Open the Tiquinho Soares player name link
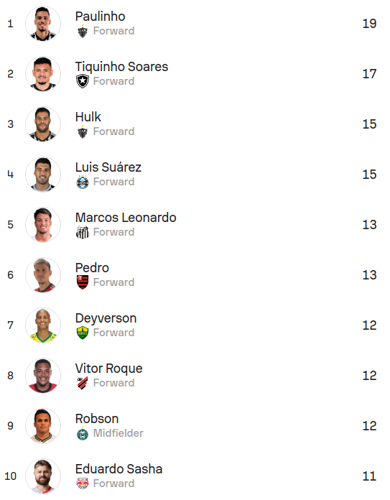The image size is (390, 500). click(x=121, y=67)
